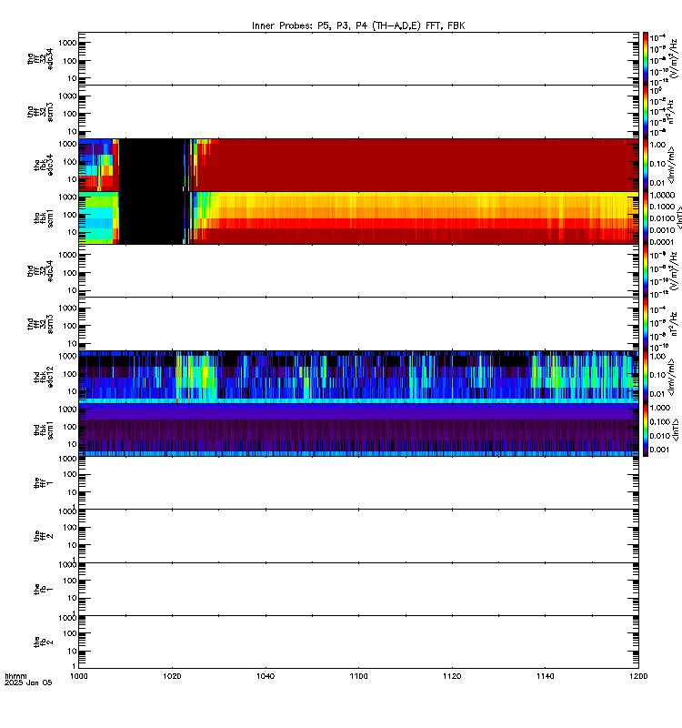
Task: Click the thd fbk scm1 spectrogram
Action: [358, 430]
